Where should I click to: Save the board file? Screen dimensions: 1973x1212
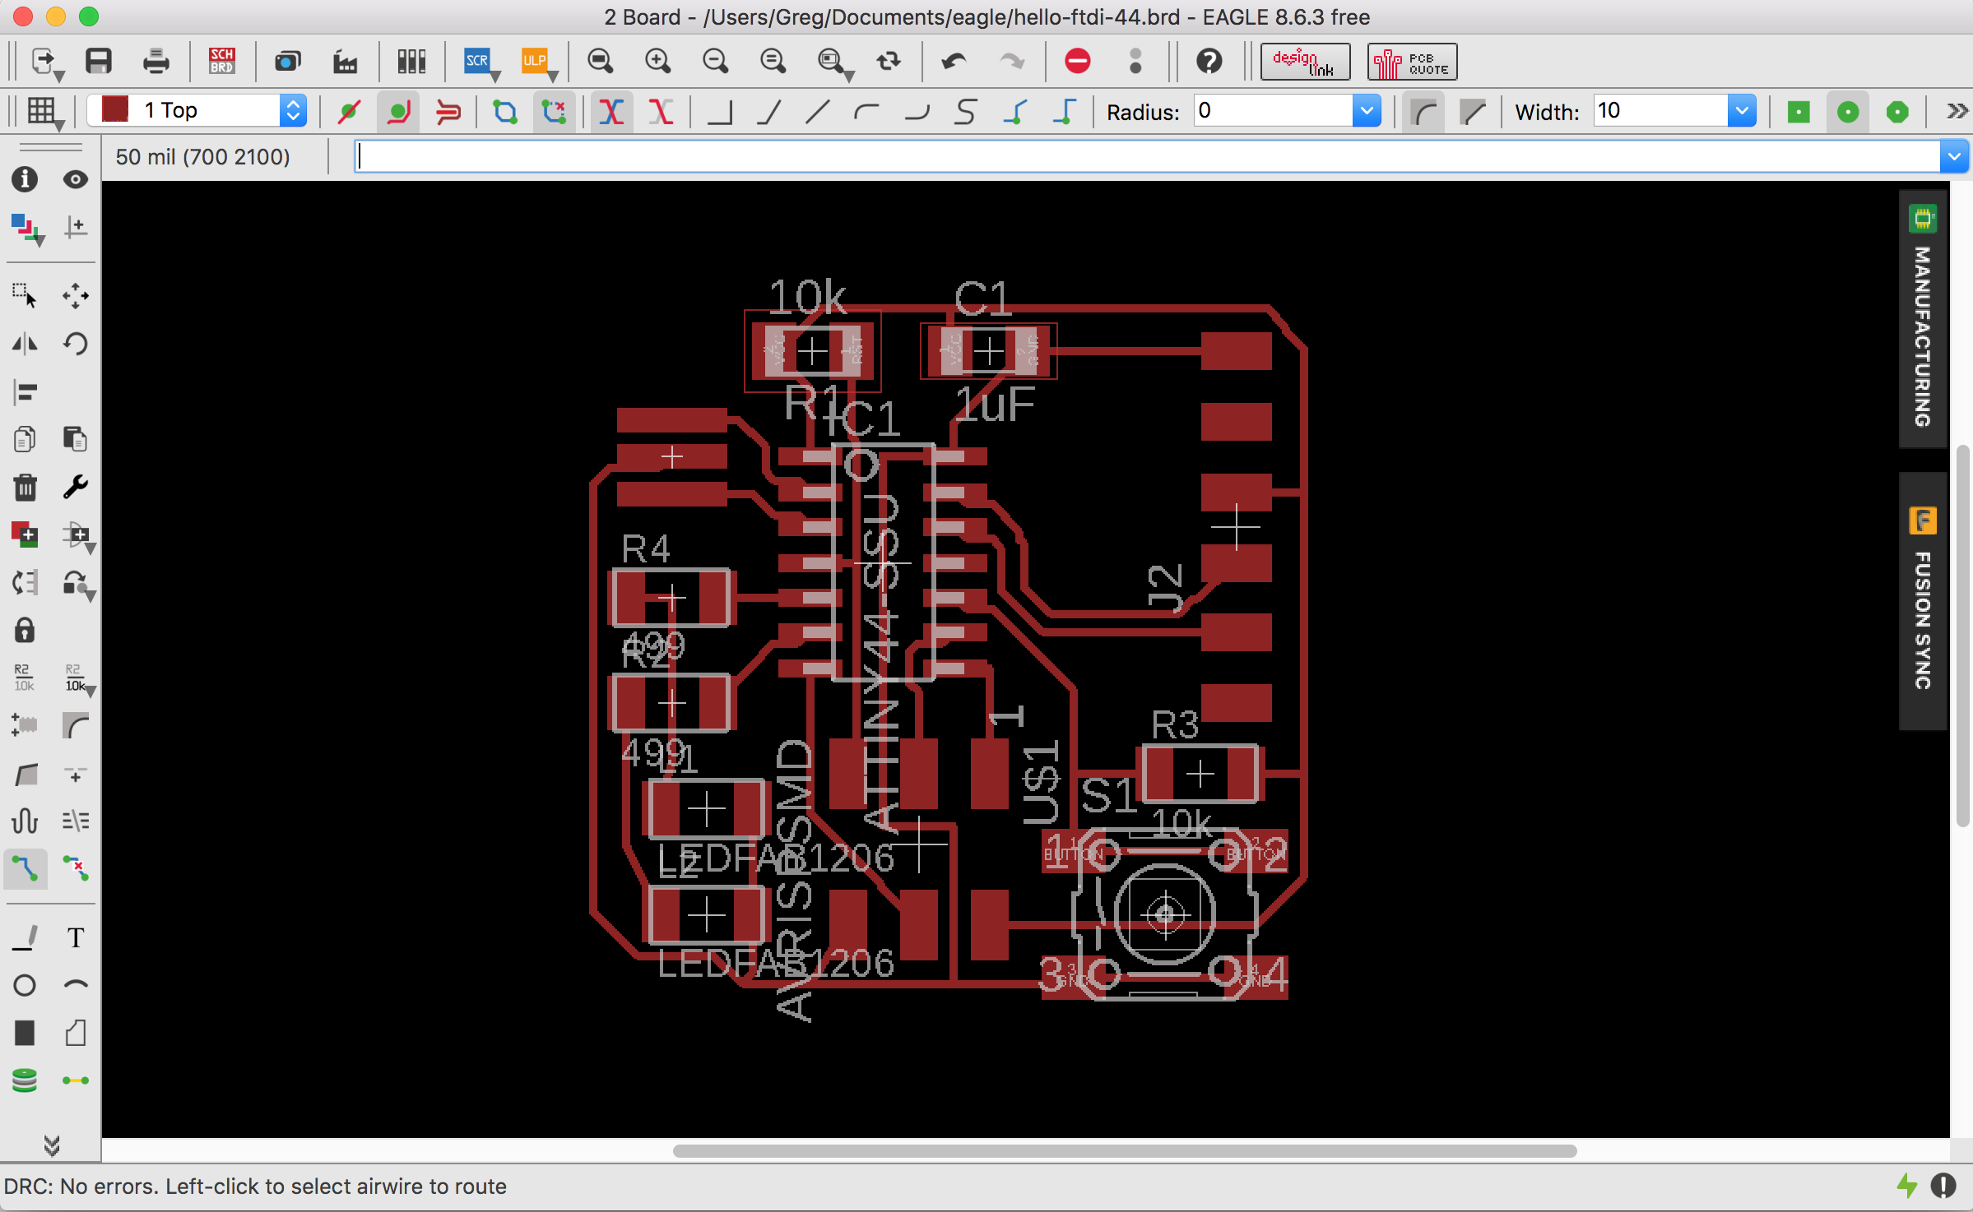tap(99, 62)
